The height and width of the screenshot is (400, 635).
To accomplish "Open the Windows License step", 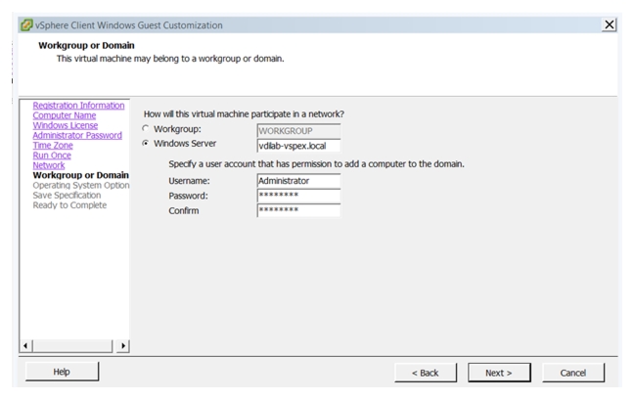I will [x=66, y=125].
